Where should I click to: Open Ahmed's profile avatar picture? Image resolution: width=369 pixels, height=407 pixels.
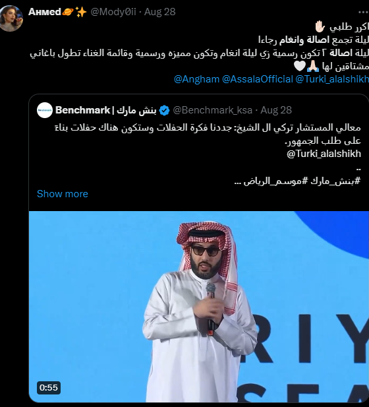(x=11, y=18)
